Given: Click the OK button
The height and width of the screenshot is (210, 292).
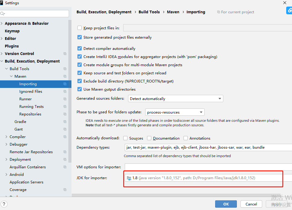Looking at the screenshot, I should (x=226, y=204).
